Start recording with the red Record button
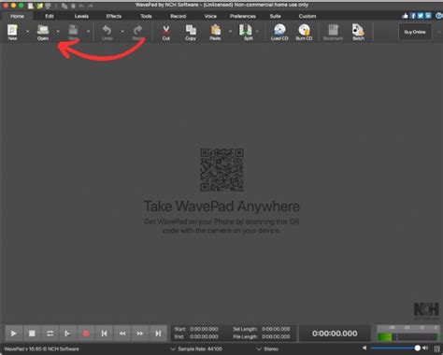This screenshot has width=443, height=355. pos(86,334)
